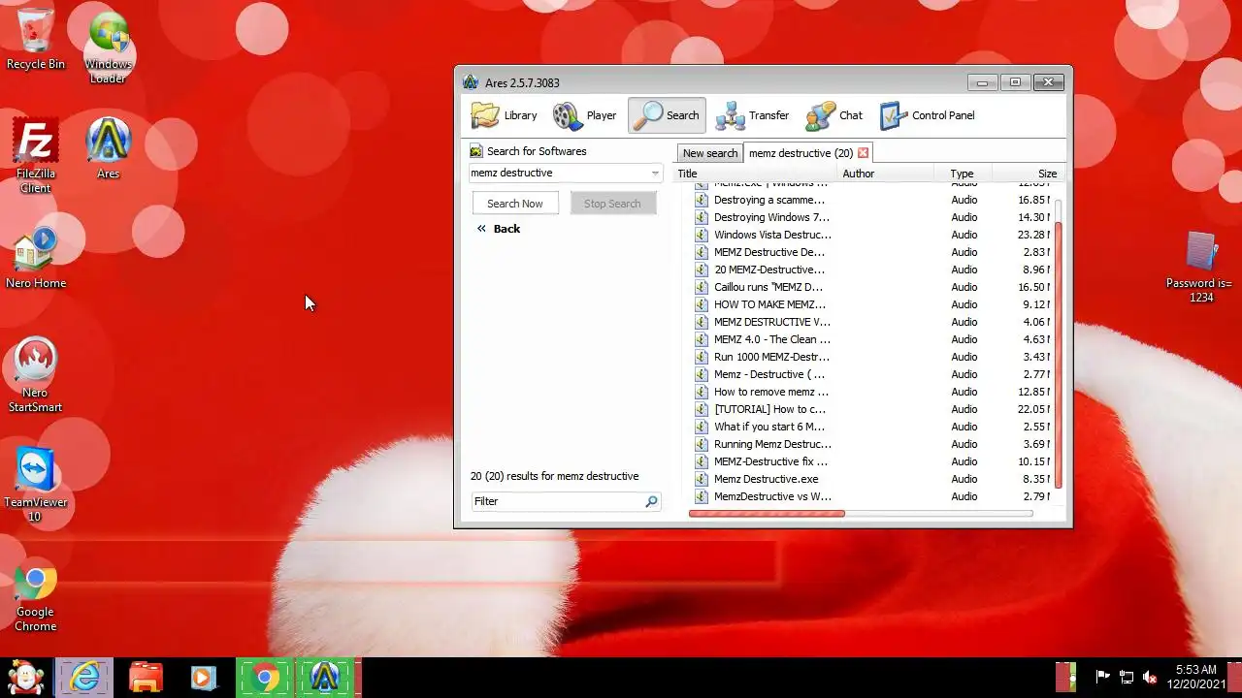Open TeamViewer 10 desktop icon
The image size is (1242, 698).
coord(36,485)
